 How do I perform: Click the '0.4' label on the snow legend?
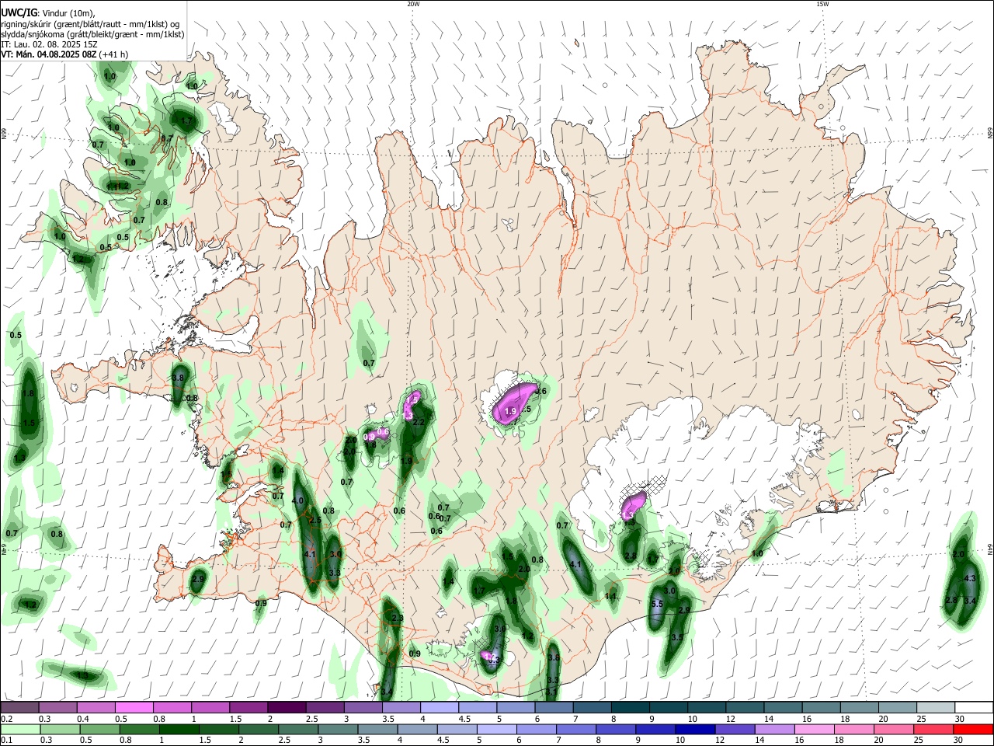pos(83,719)
